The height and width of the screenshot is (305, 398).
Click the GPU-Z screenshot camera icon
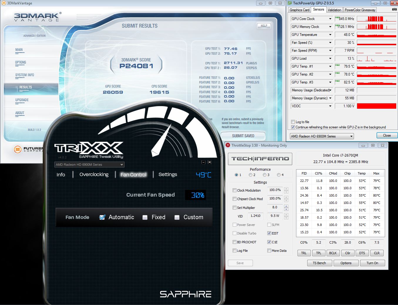click(x=394, y=10)
